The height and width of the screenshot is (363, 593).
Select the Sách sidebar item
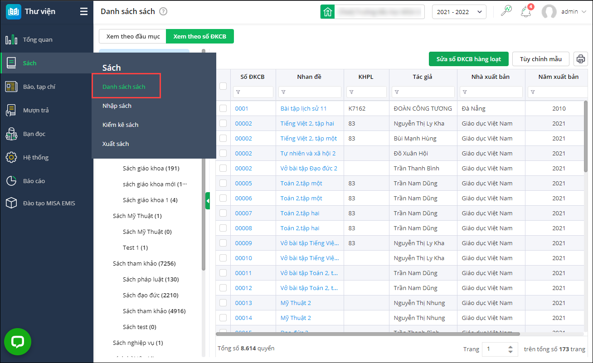(x=47, y=63)
